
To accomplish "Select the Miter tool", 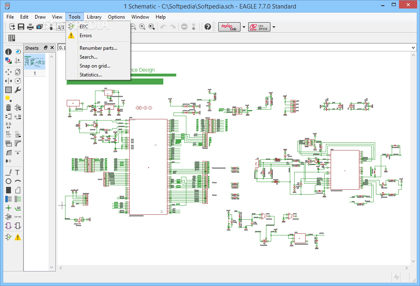I will 18,143.
